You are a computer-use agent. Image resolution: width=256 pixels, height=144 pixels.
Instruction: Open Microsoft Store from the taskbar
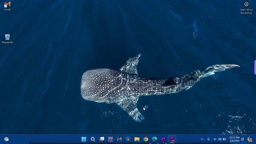click(128, 139)
